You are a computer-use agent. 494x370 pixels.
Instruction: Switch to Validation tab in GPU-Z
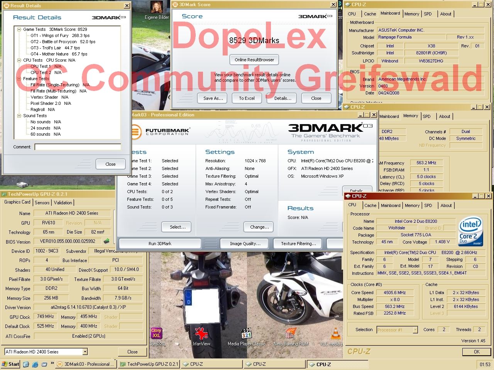pos(63,203)
